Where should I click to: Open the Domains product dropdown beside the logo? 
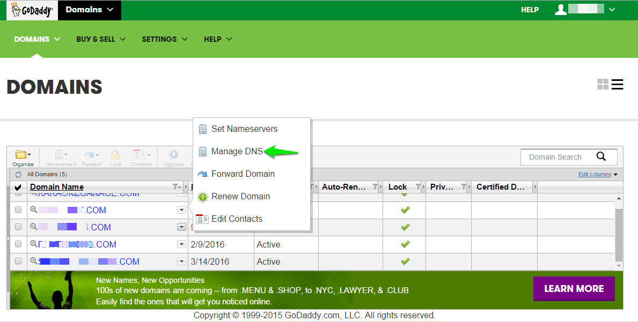[x=90, y=10]
